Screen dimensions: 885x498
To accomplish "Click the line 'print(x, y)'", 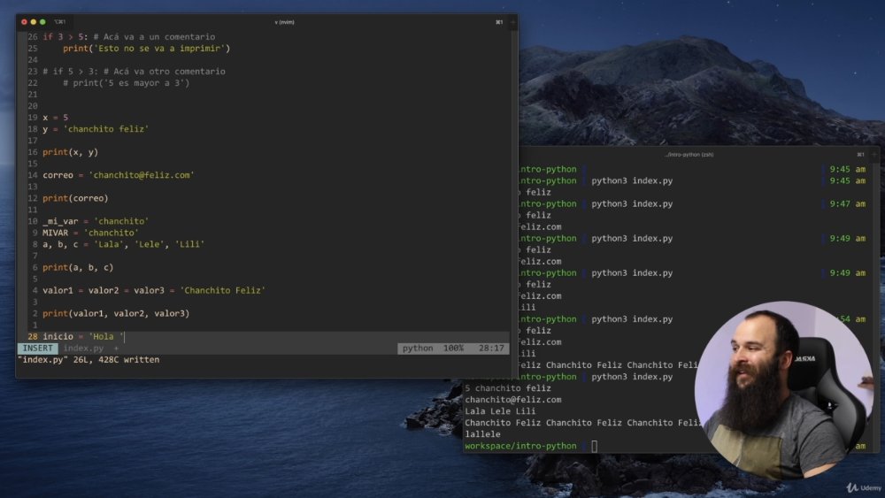I will 70,152.
